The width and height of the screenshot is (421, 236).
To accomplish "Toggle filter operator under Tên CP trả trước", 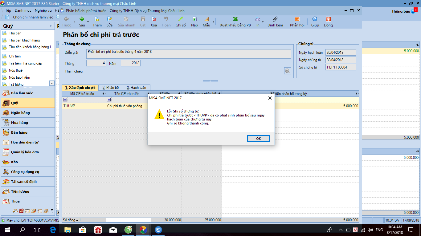I will (x=109, y=100).
